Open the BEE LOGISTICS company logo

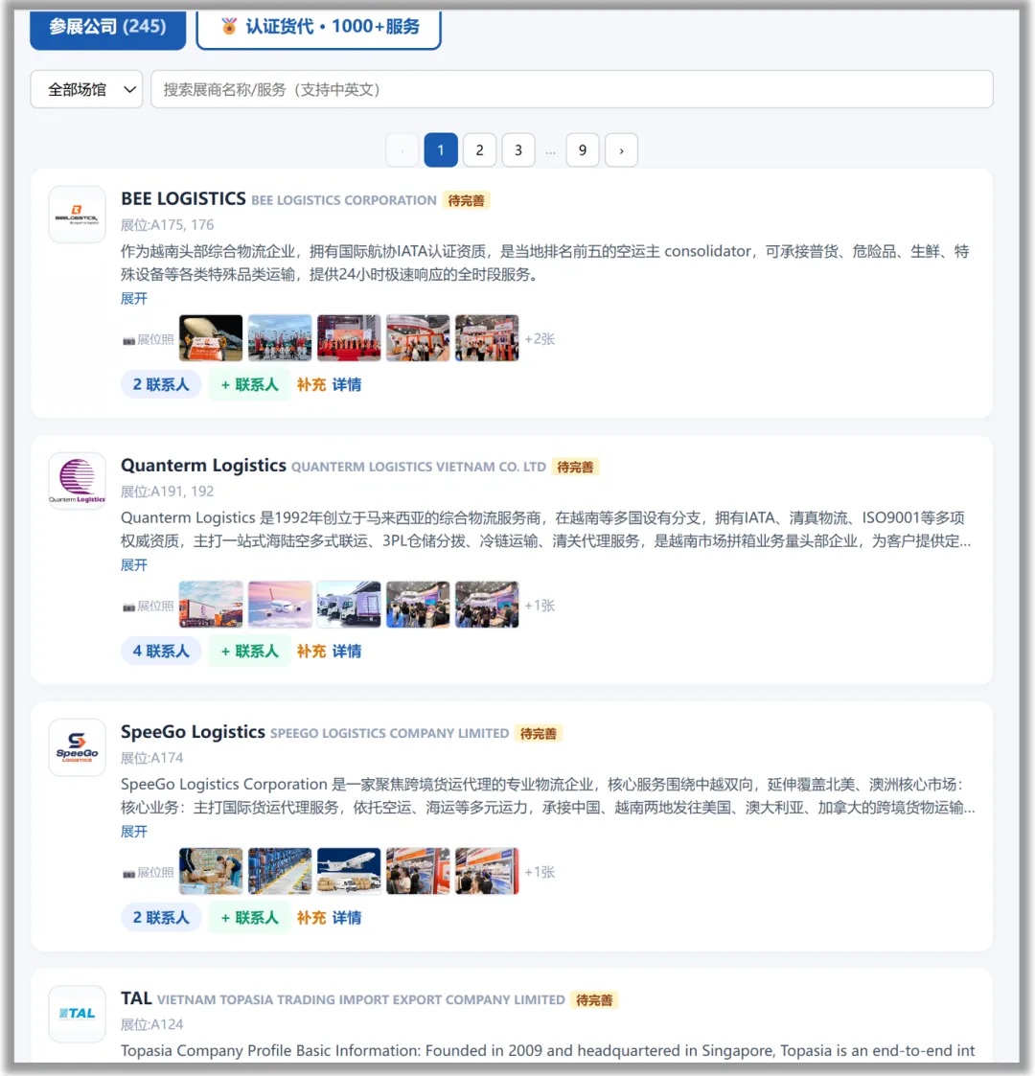tap(77, 214)
